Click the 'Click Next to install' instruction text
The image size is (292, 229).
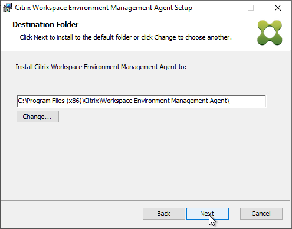[126, 37]
